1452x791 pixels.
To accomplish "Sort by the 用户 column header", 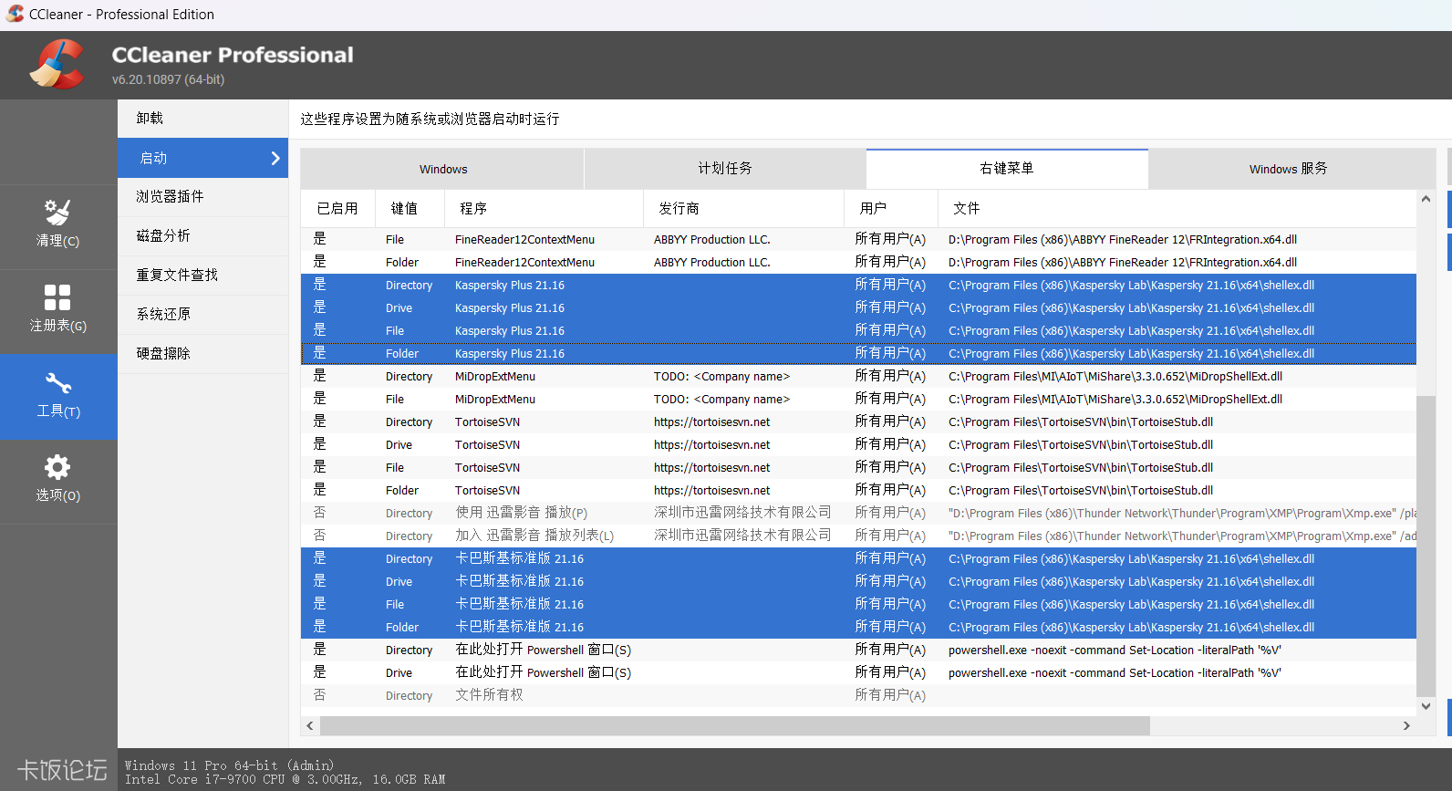I will tap(891, 209).
